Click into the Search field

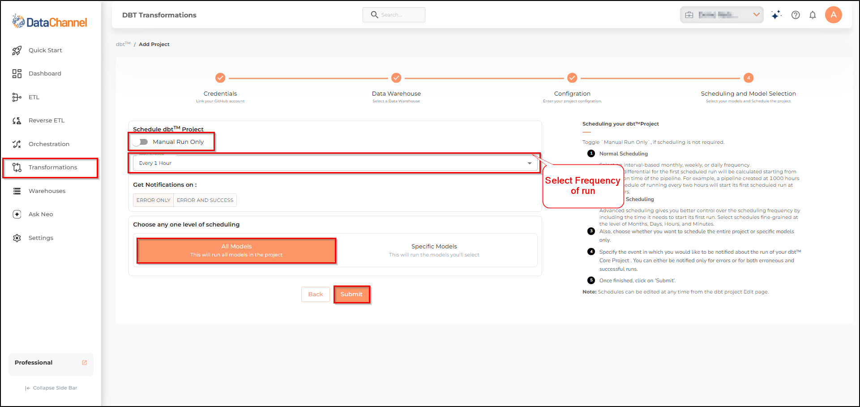(x=394, y=15)
